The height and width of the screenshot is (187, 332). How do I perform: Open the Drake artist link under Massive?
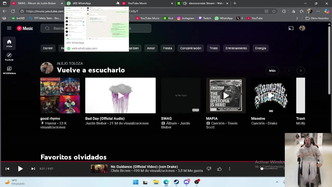pos(272,123)
